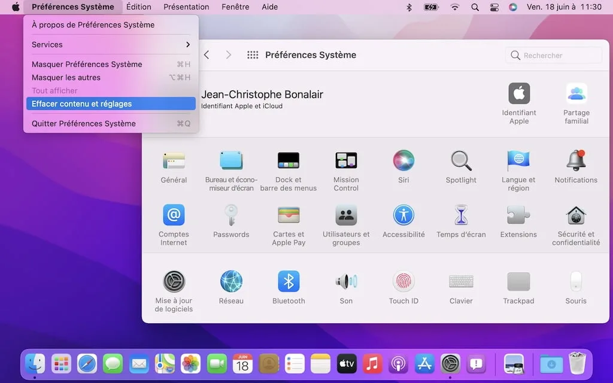Open Cartes et Apple Pay
Viewport: 613px width, 383px height.
(x=289, y=226)
